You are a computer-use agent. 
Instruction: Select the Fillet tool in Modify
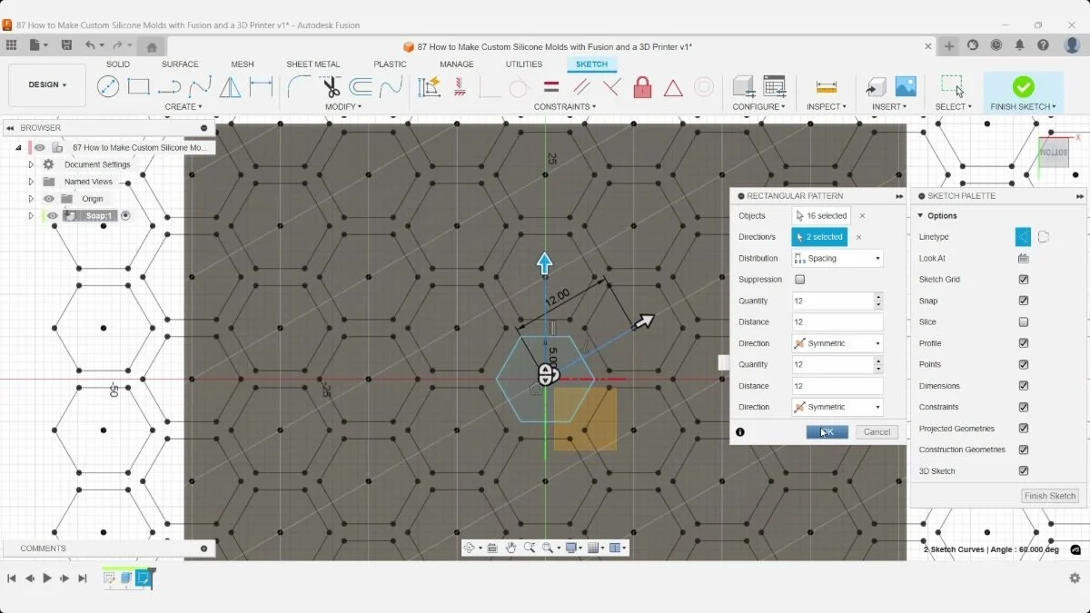(299, 87)
